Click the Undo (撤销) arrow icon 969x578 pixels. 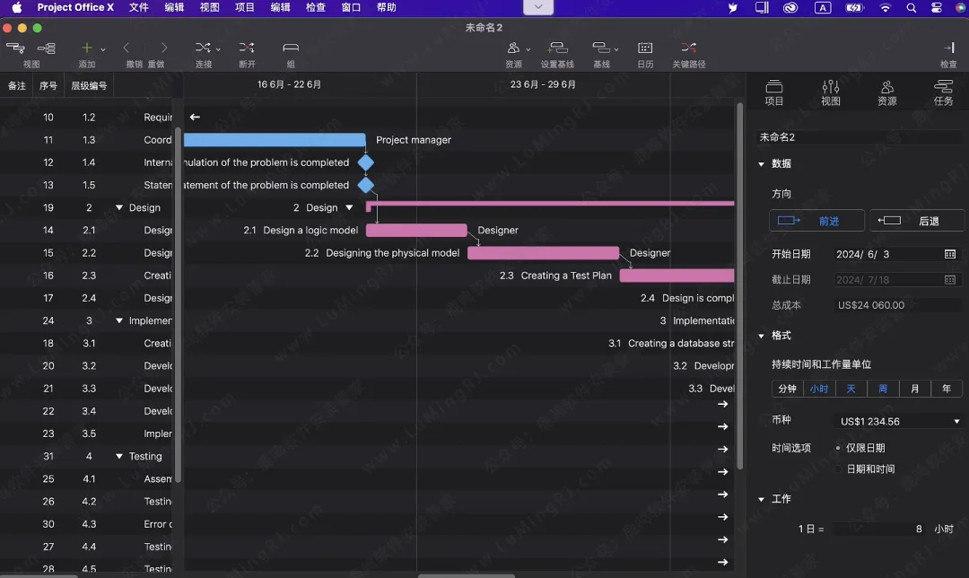pyautogui.click(x=127, y=48)
